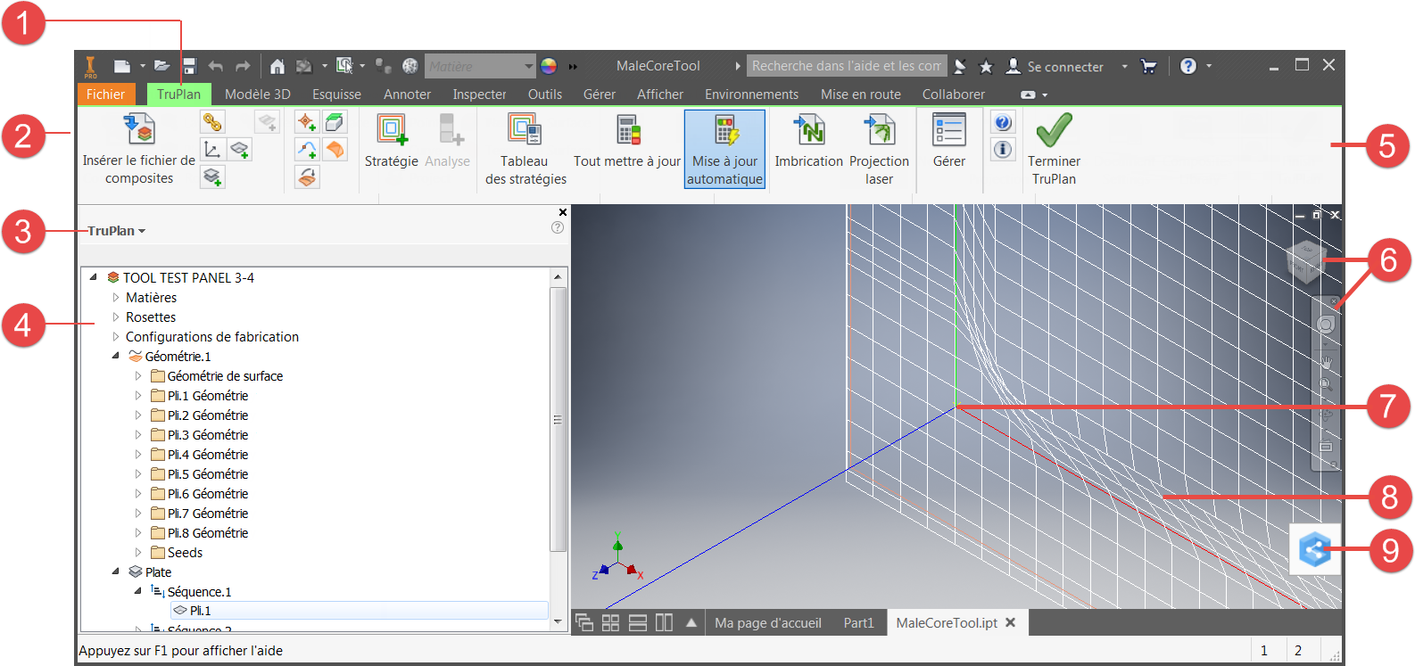Viewport: 1415px width, 666px height.
Task: Click the orange surface with rotation arrow icon
Action: pos(307,177)
